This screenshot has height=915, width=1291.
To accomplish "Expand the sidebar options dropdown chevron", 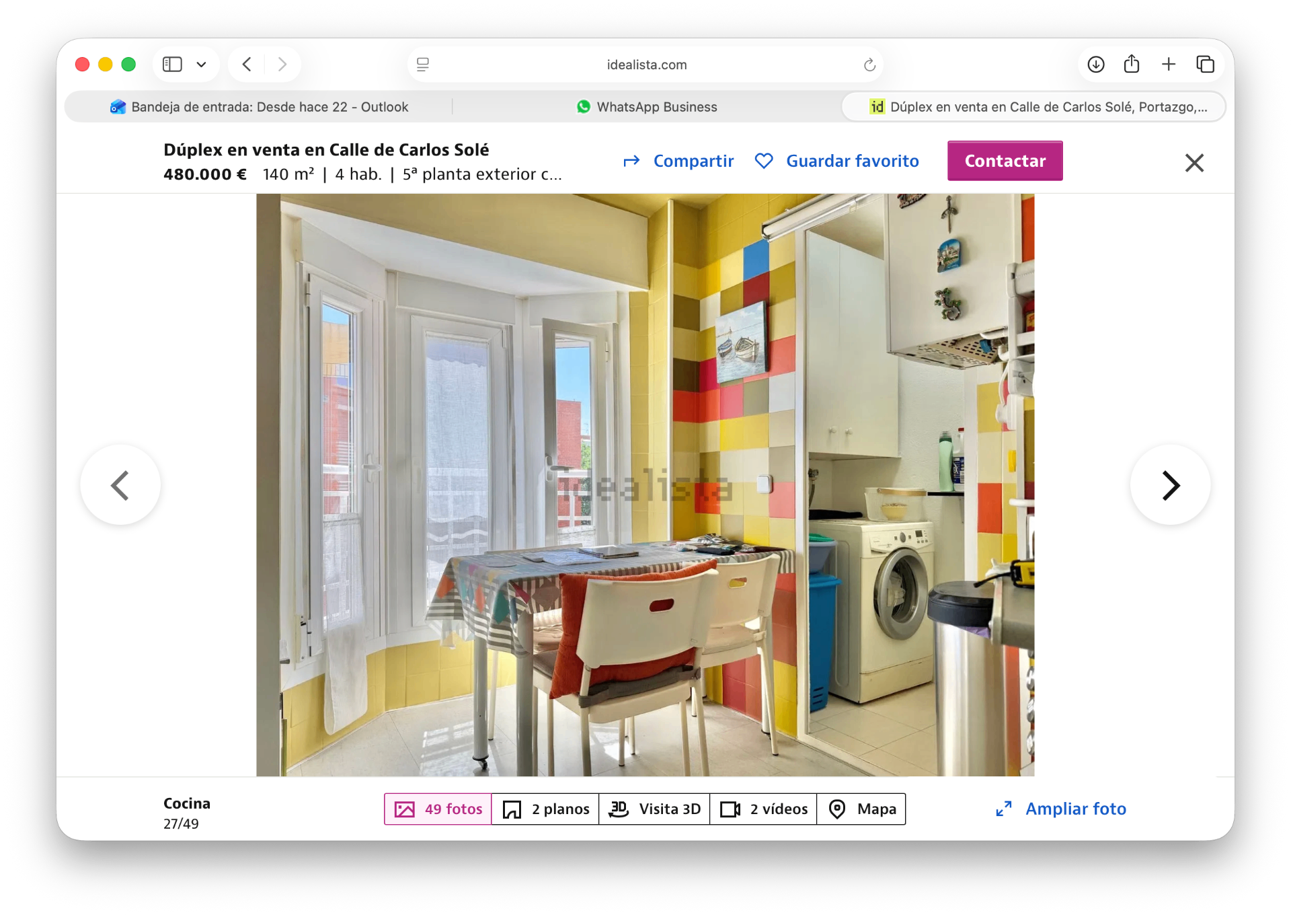I will (x=201, y=65).
